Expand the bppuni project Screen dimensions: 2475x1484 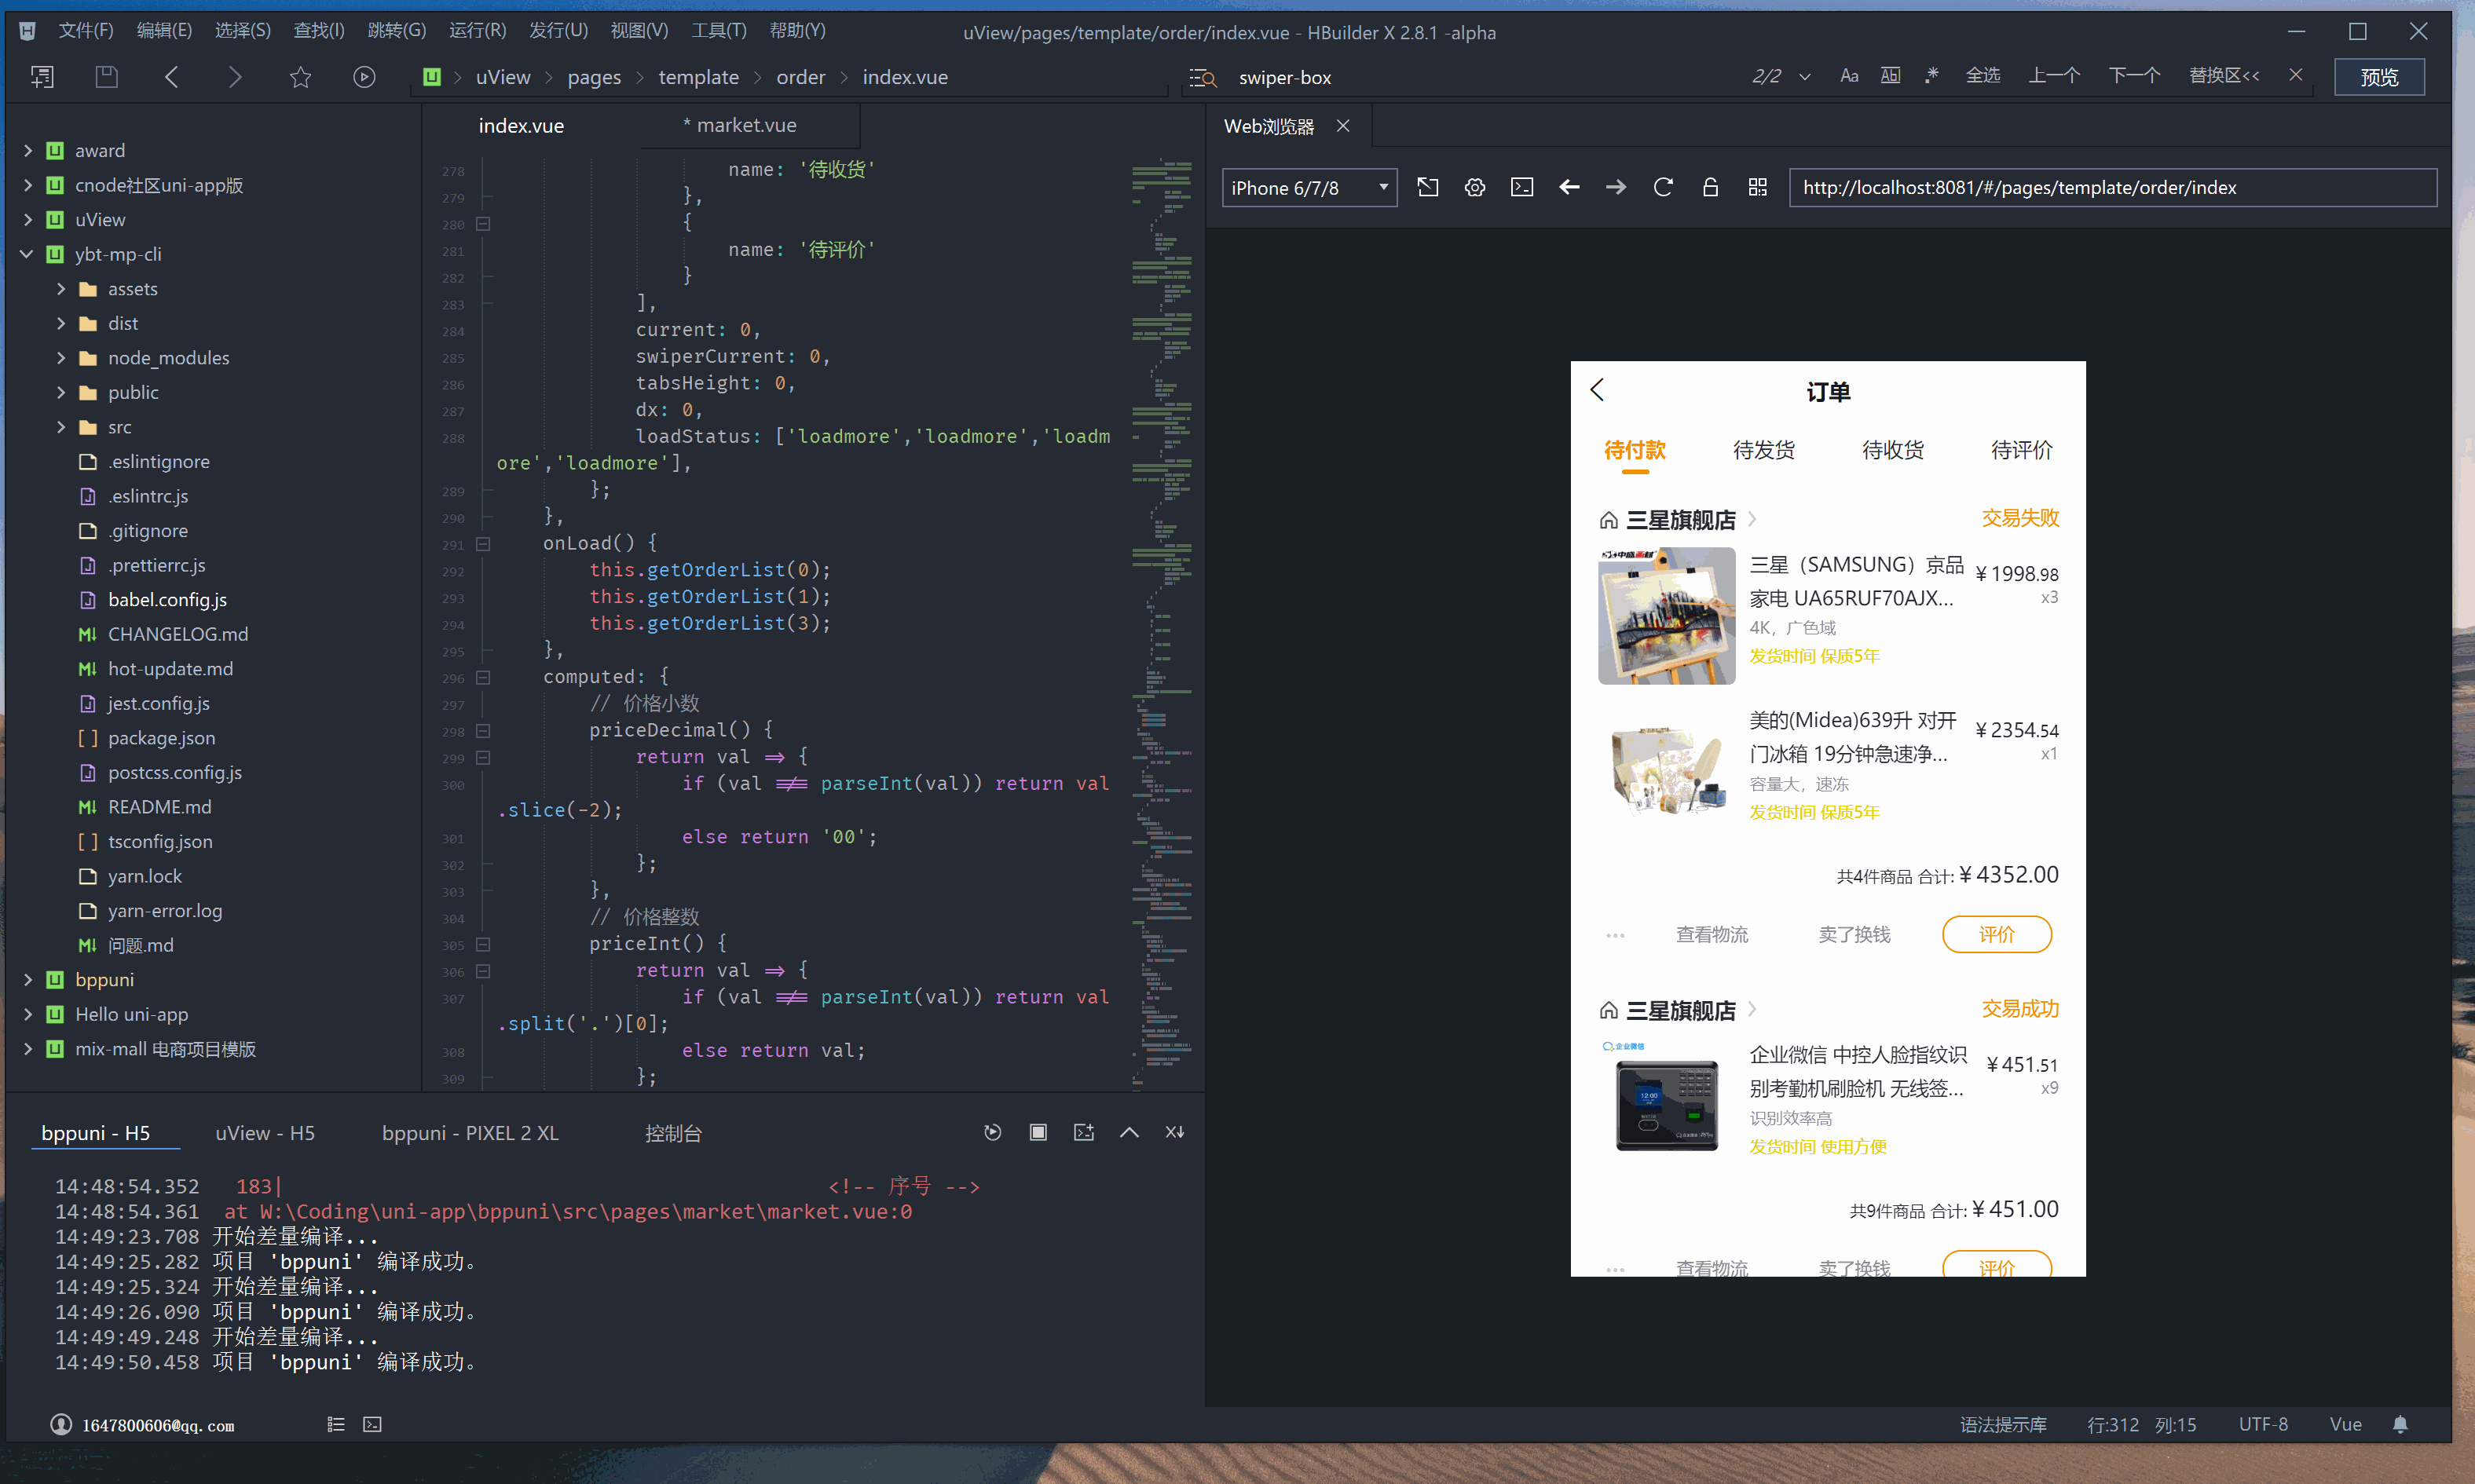(x=28, y=979)
